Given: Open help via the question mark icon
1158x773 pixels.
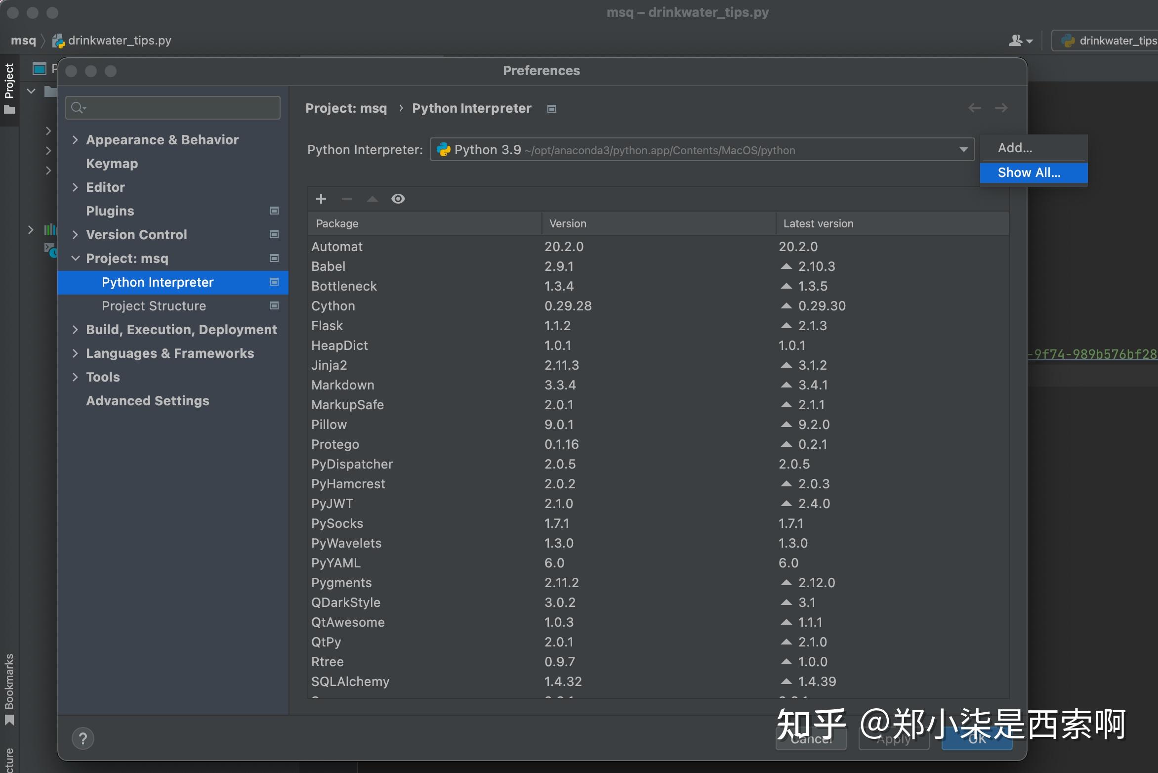Looking at the screenshot, I should pos(83,738).
